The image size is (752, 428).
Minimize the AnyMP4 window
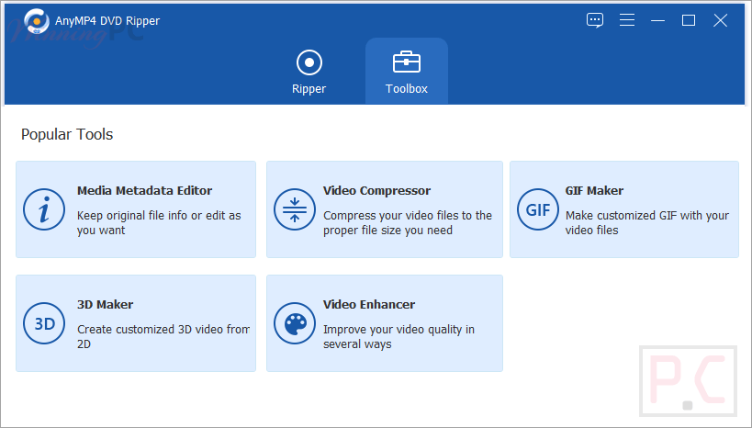pyautogui.click(x=657, y=20)
